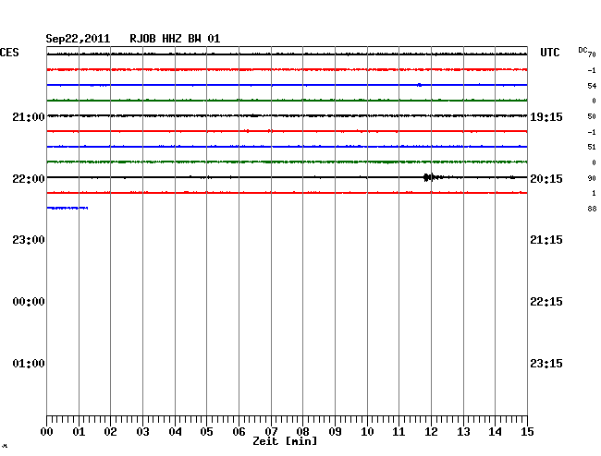Click minute tick label 13
The height and width of the screenshot is (456, 601).
pos(463,432)
